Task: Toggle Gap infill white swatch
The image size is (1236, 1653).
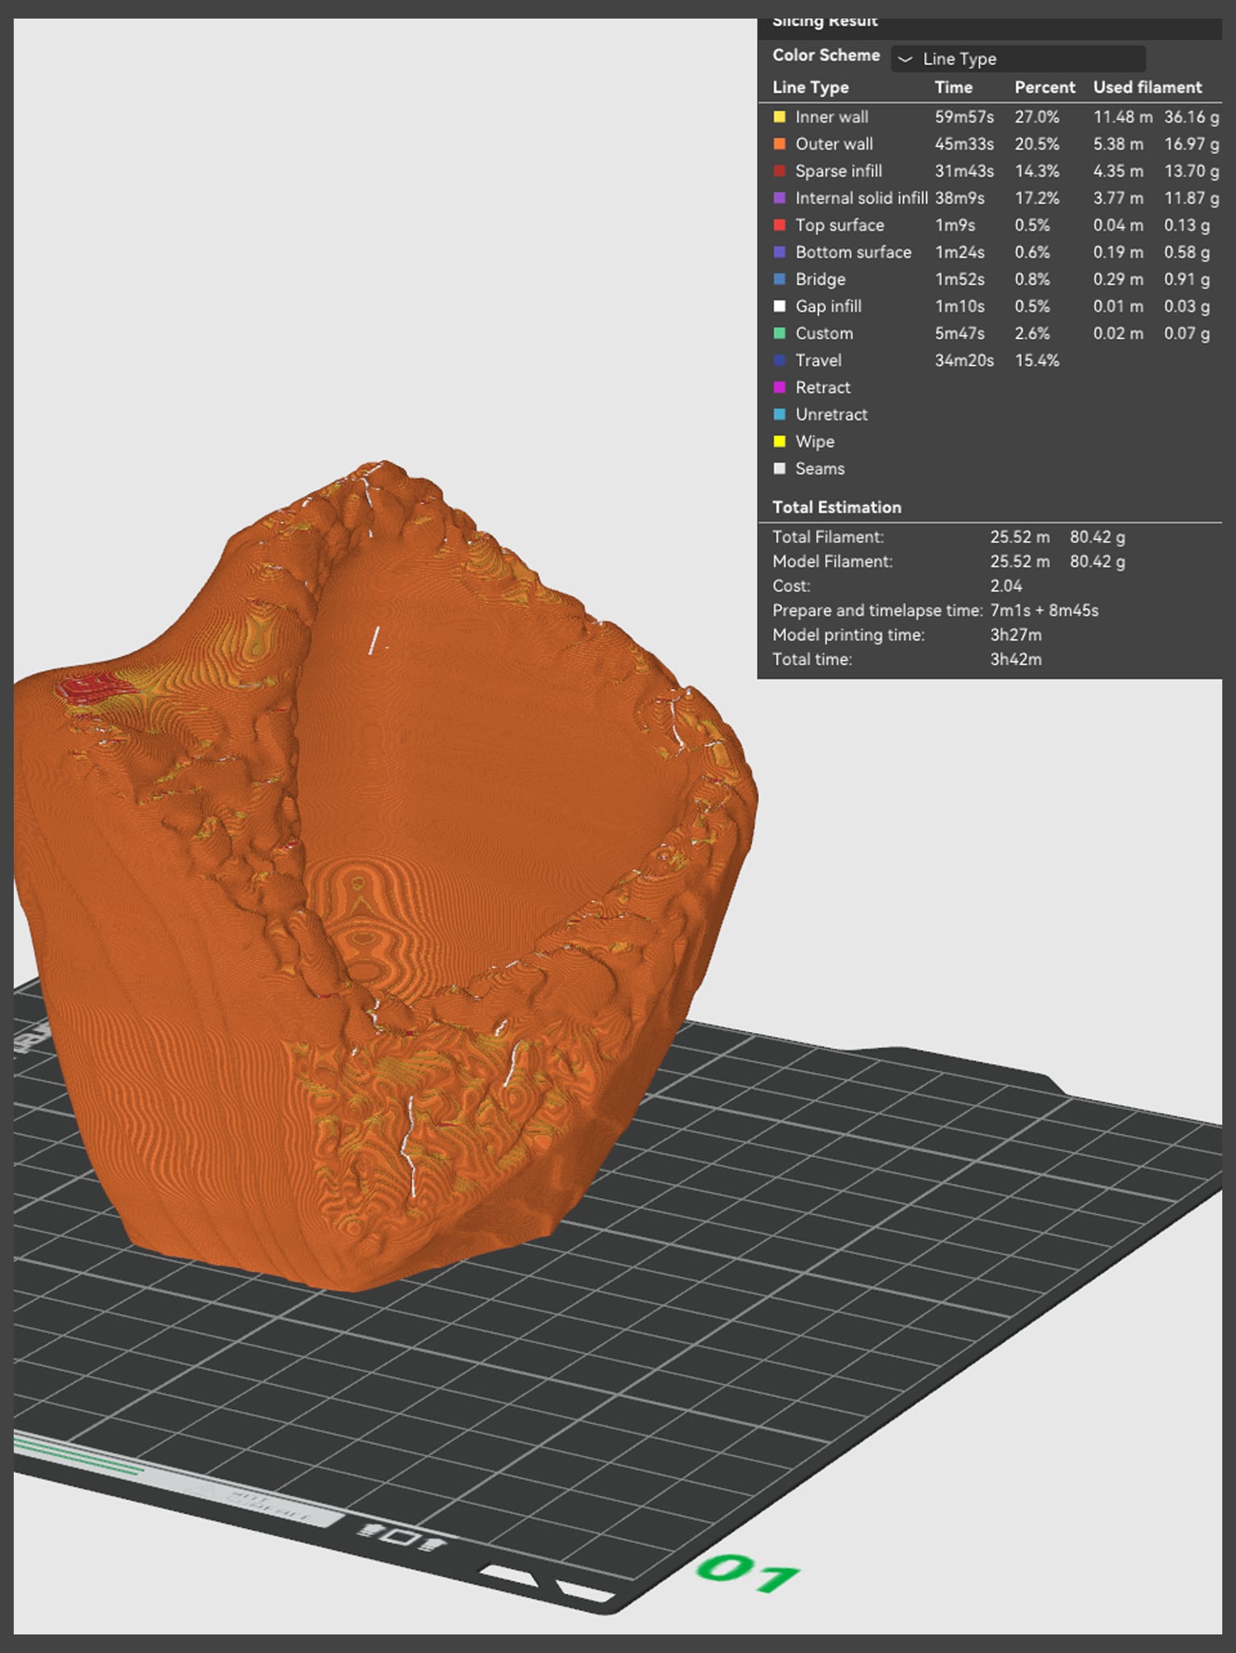Action: click(779, 306)
